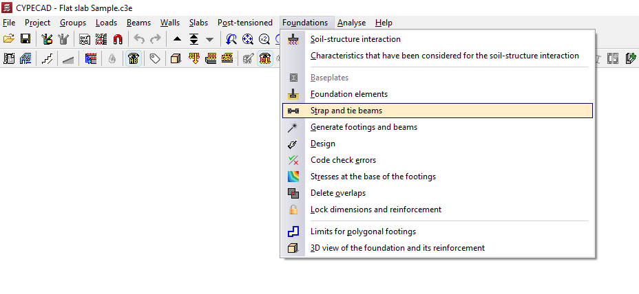
Task: Click the red DXF-DWG views selection icon
Action: click(x=101, y=39)
